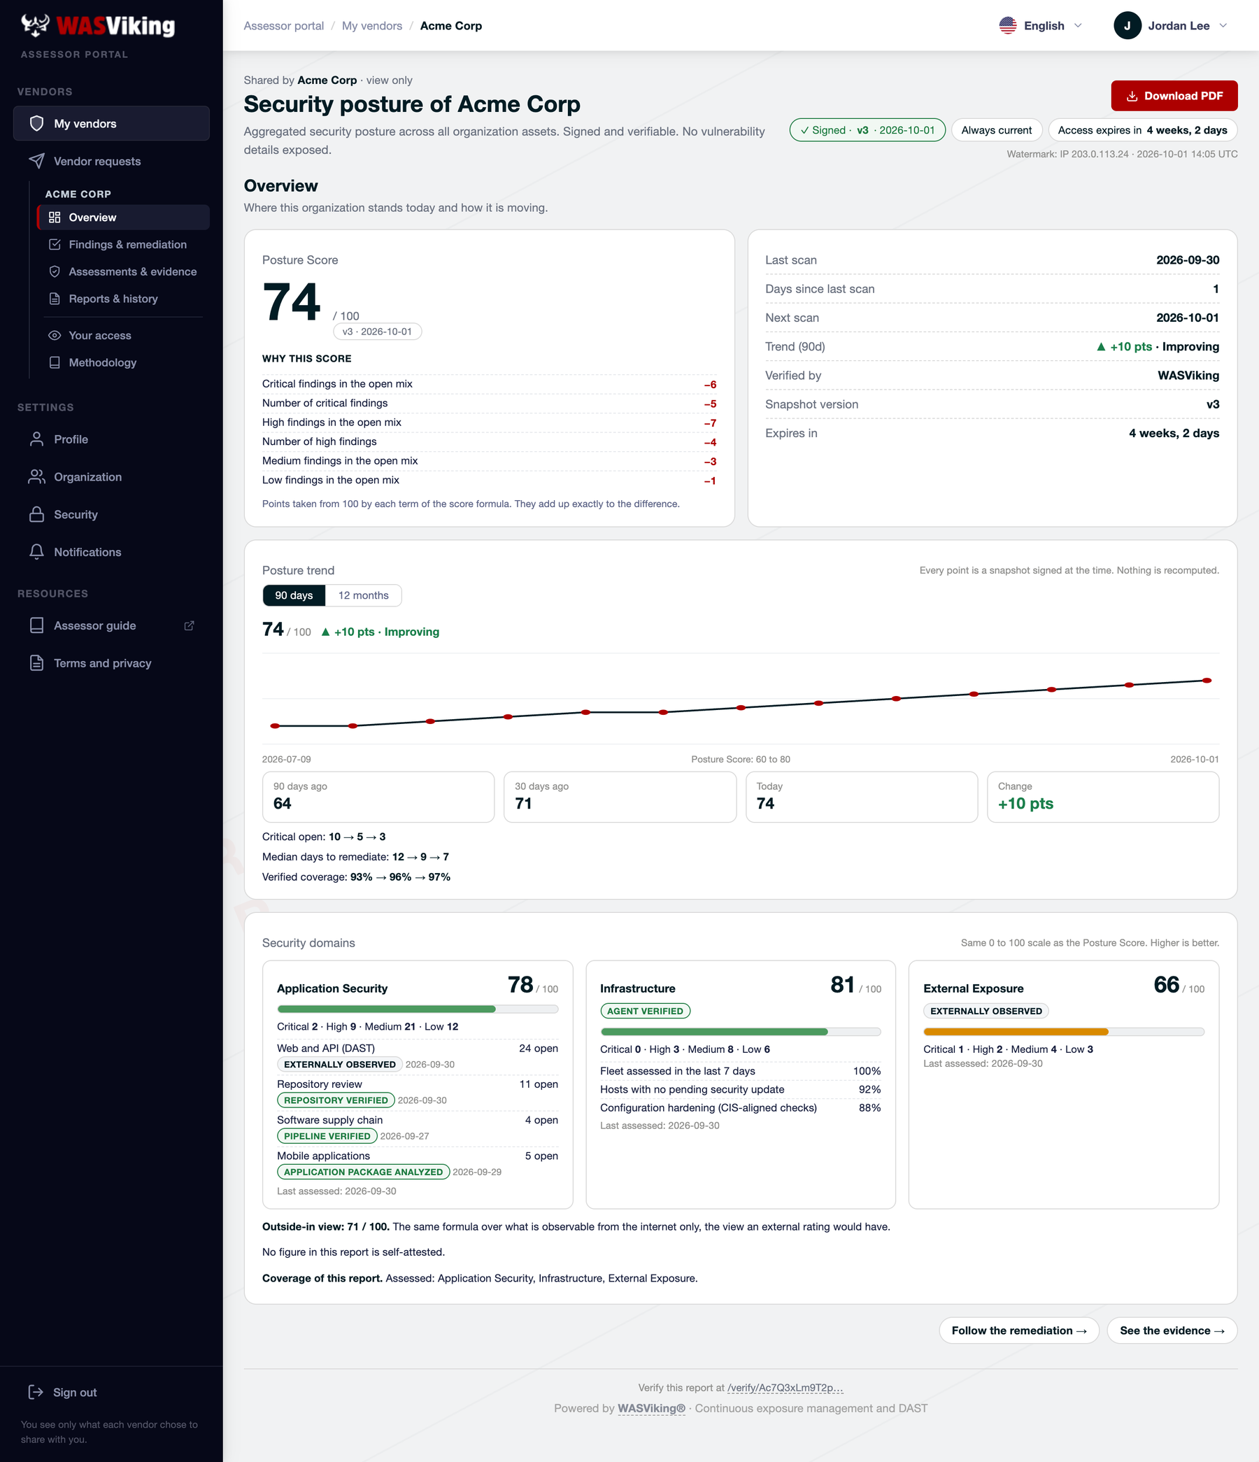Screen dimensions: 1259x1462
Task: Switch the trend to 12 months
Action: click(364, 595)
